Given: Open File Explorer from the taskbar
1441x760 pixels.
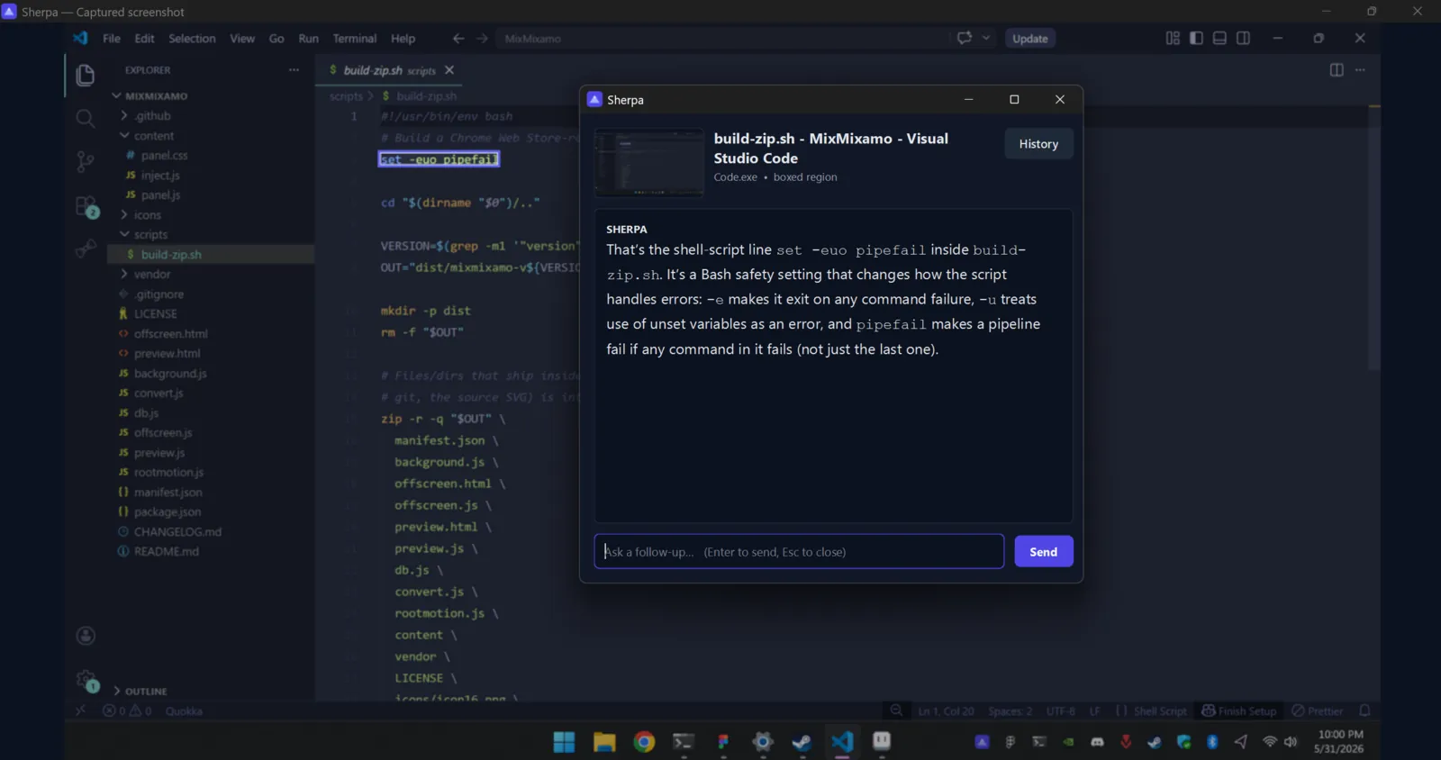Looking at the screenshot, I should (x=604, y=742).
